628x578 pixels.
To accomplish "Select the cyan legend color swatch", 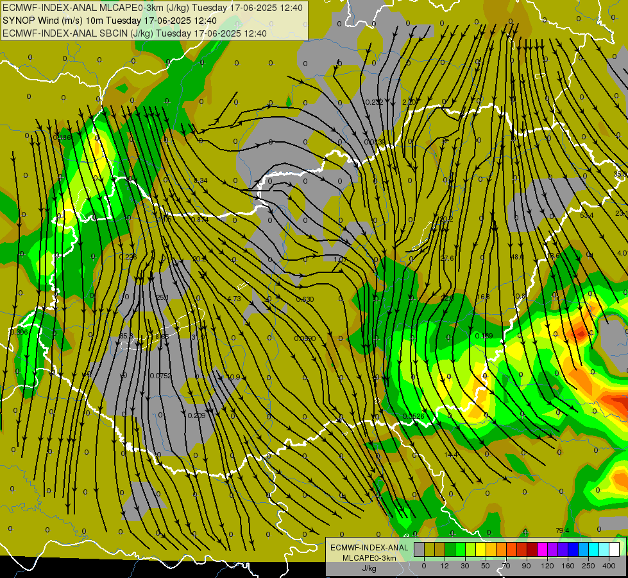I will point(593,549).
